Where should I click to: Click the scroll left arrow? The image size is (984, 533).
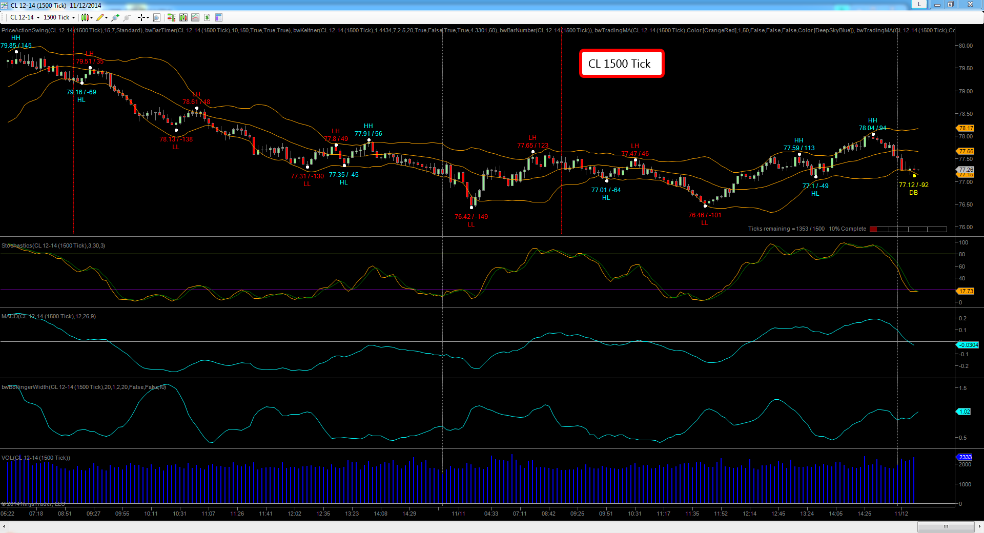(x=4, y=526)
